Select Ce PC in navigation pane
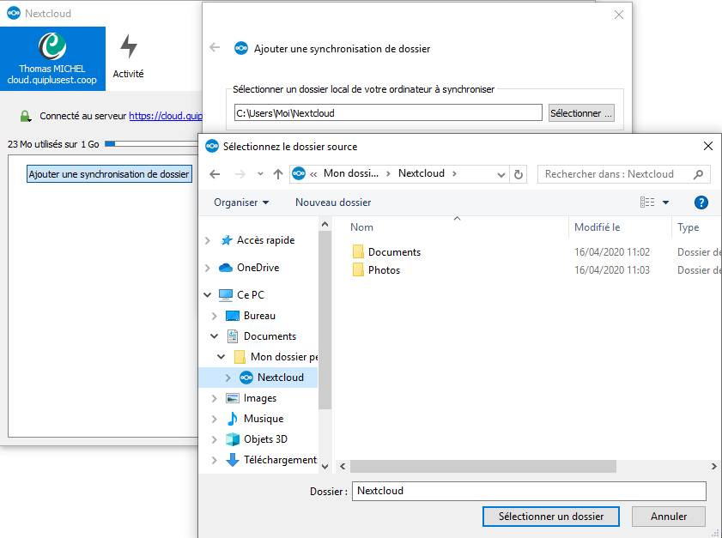 [251, 295]
